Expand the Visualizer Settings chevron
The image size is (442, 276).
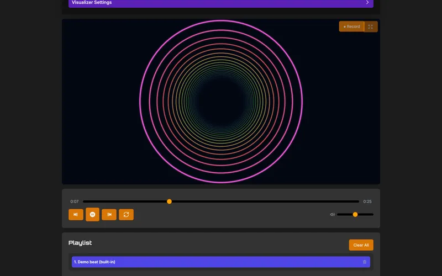pos(367,2)
